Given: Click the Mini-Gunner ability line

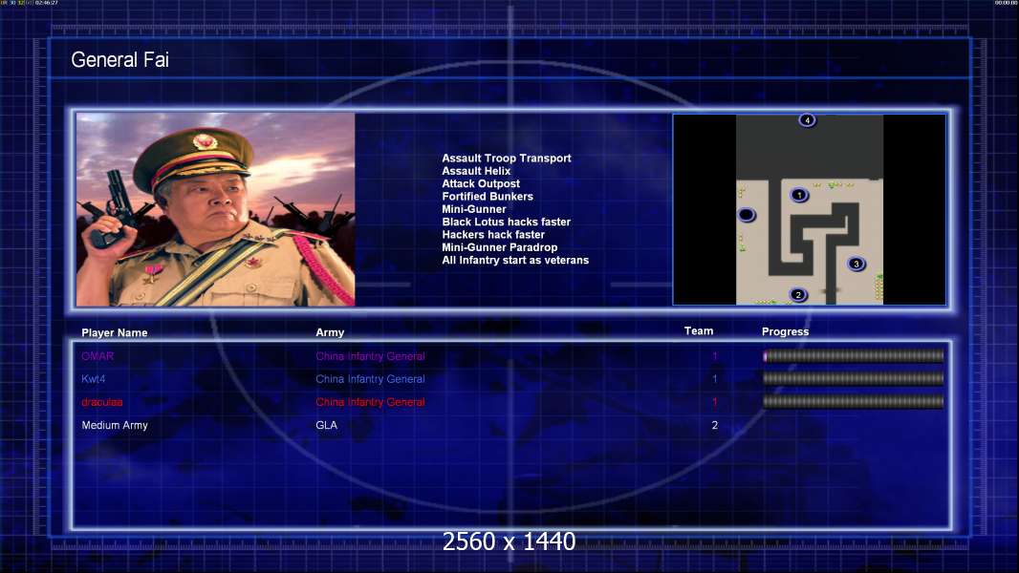Looking at the screenshot, I should (x=474, y=209).
